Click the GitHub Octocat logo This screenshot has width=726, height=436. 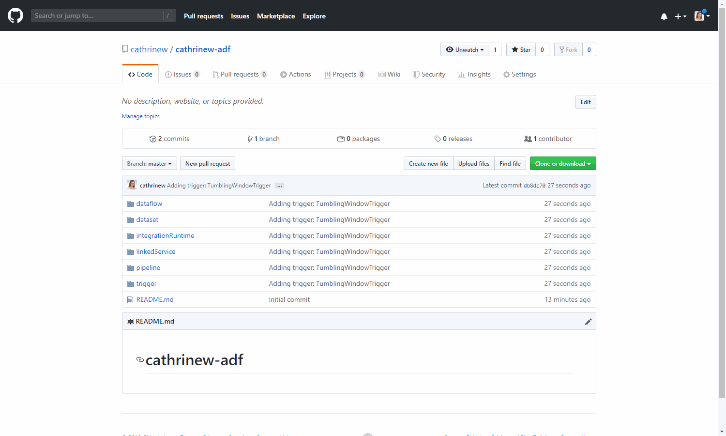[x=15, y=16]
